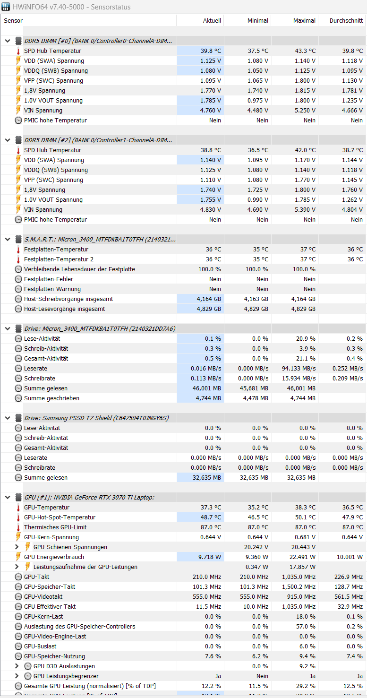Collapse the Drive: Micron_3400 group
Image resolution: width=367 pixels, height=698 pixels.
coord(8,328)
